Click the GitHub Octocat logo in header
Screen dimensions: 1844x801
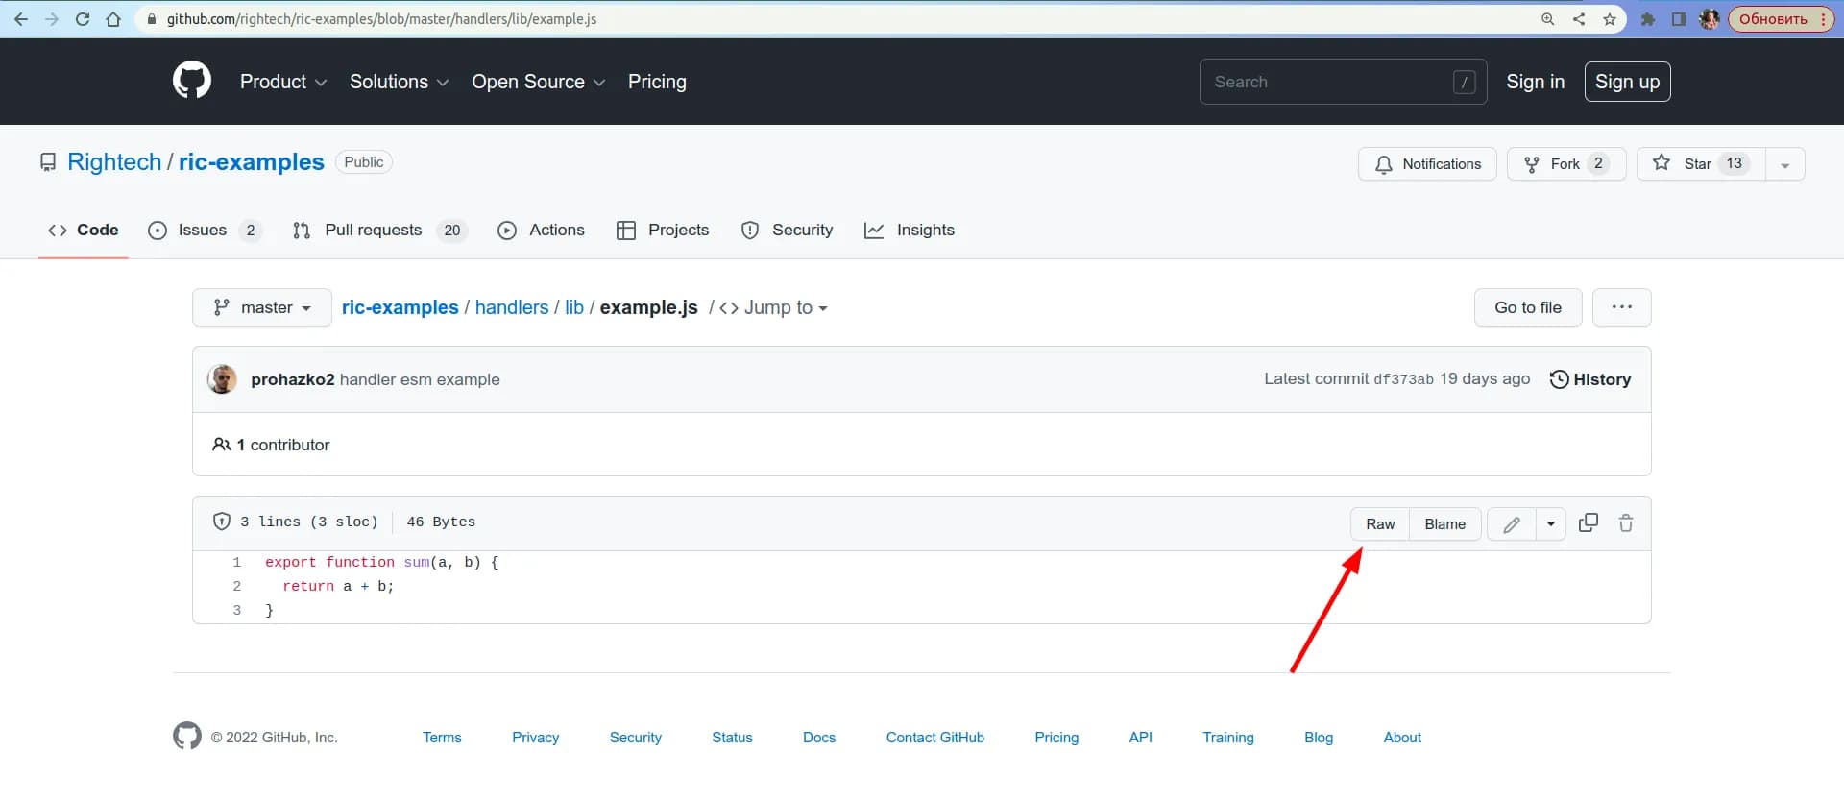pyautogui.click(x=192, y=81)
